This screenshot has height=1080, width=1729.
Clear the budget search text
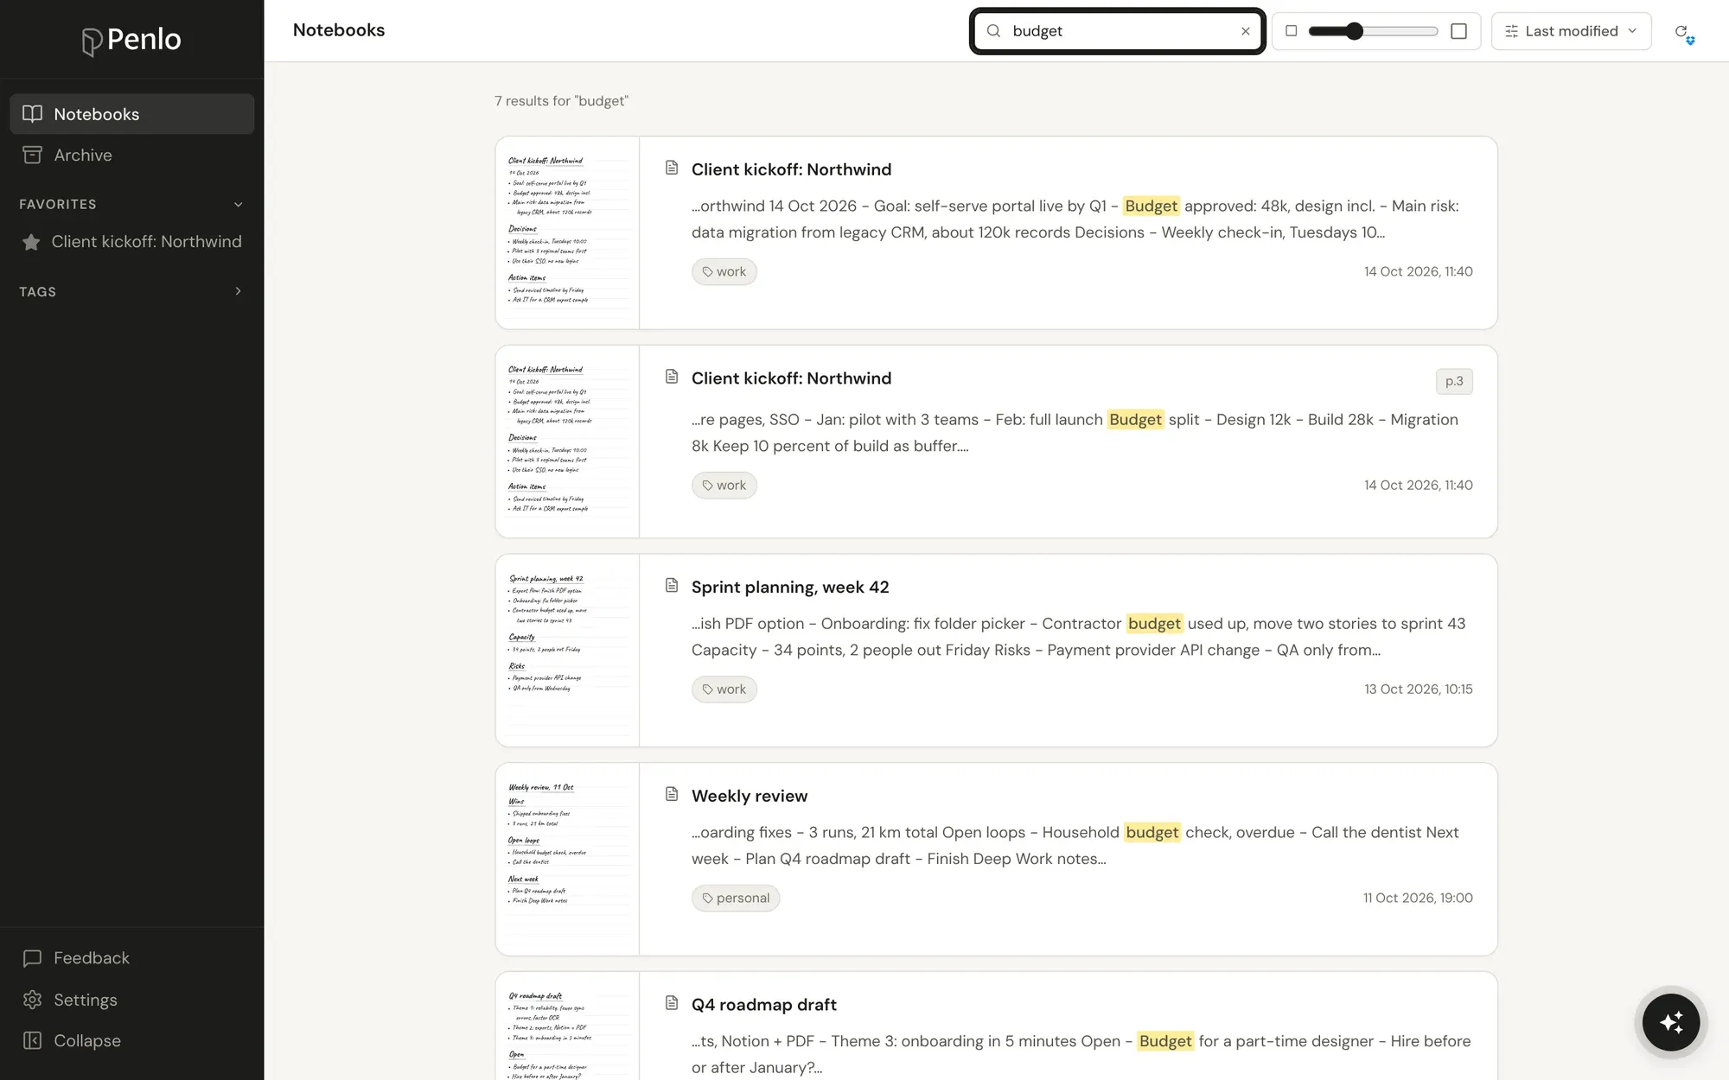[1245, 31]
